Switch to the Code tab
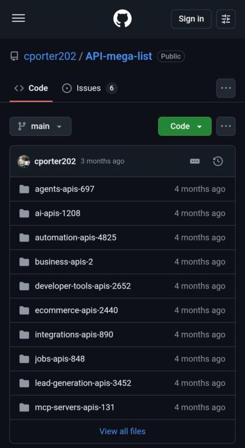 [x=31, y=88]
